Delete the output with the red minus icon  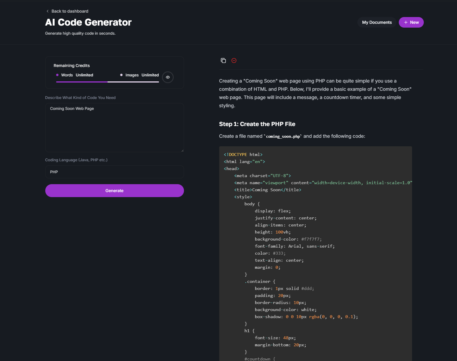pyautogui.click(x=234, y=61)
